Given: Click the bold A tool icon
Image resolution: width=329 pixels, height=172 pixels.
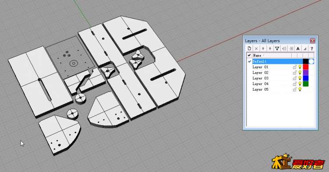Looking at the screenshot, I should point(298,49).
